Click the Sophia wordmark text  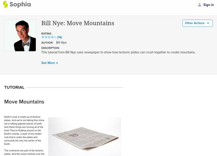coord(20,5)
